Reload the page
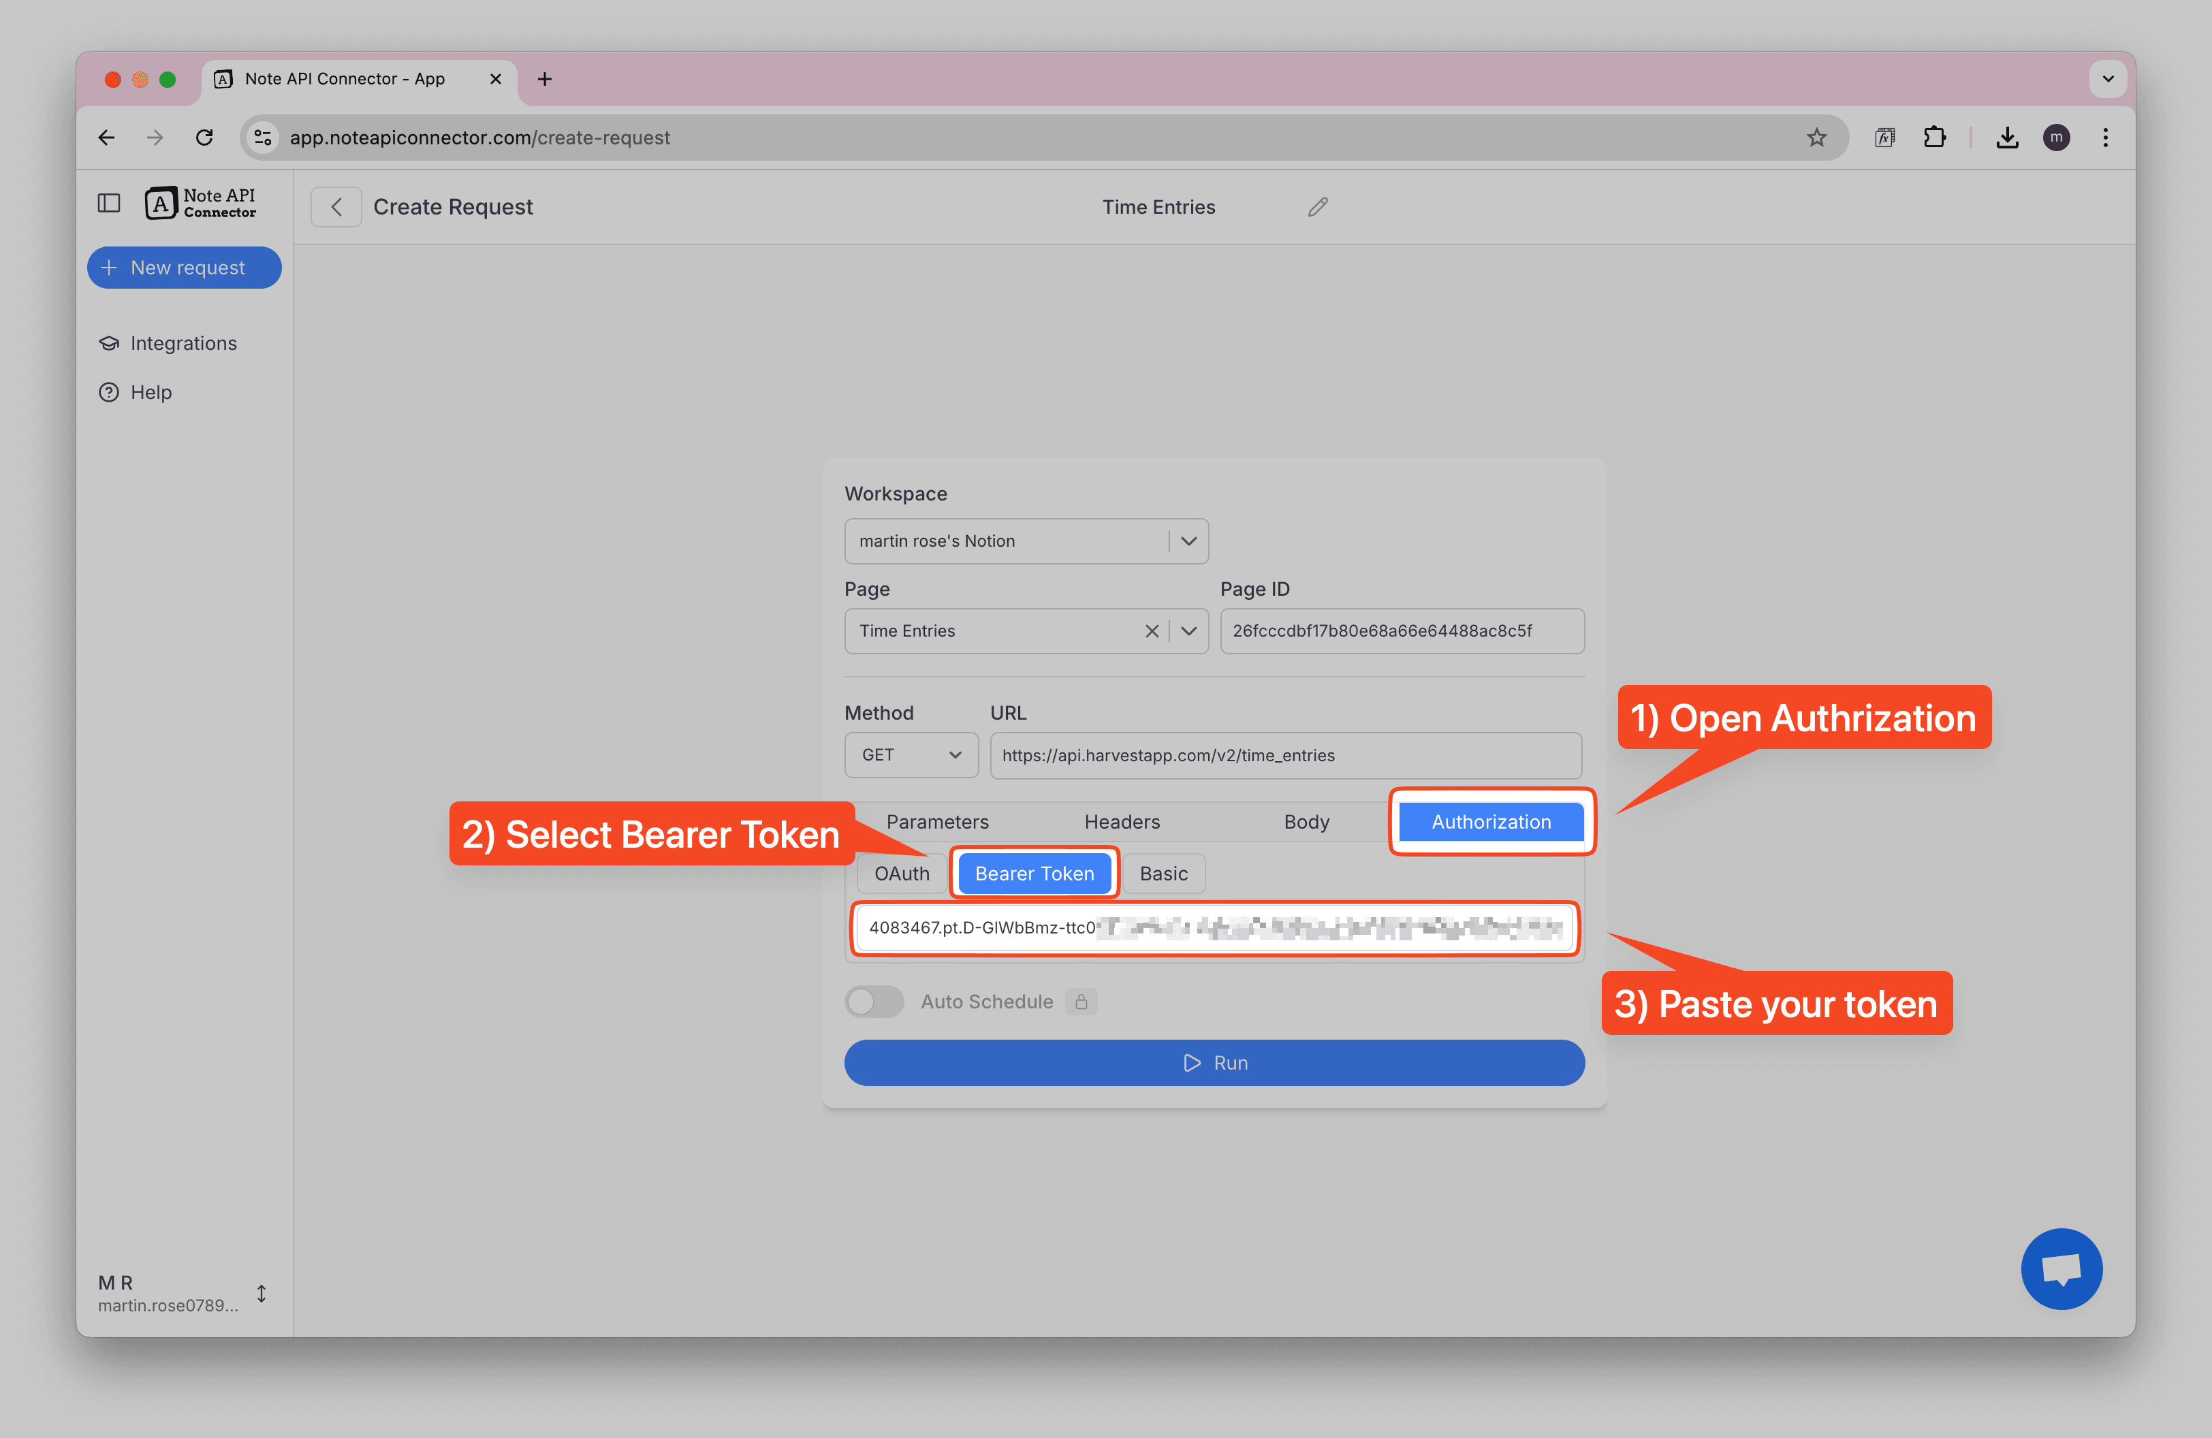The image size is (2212, 1438). [204, 138]
